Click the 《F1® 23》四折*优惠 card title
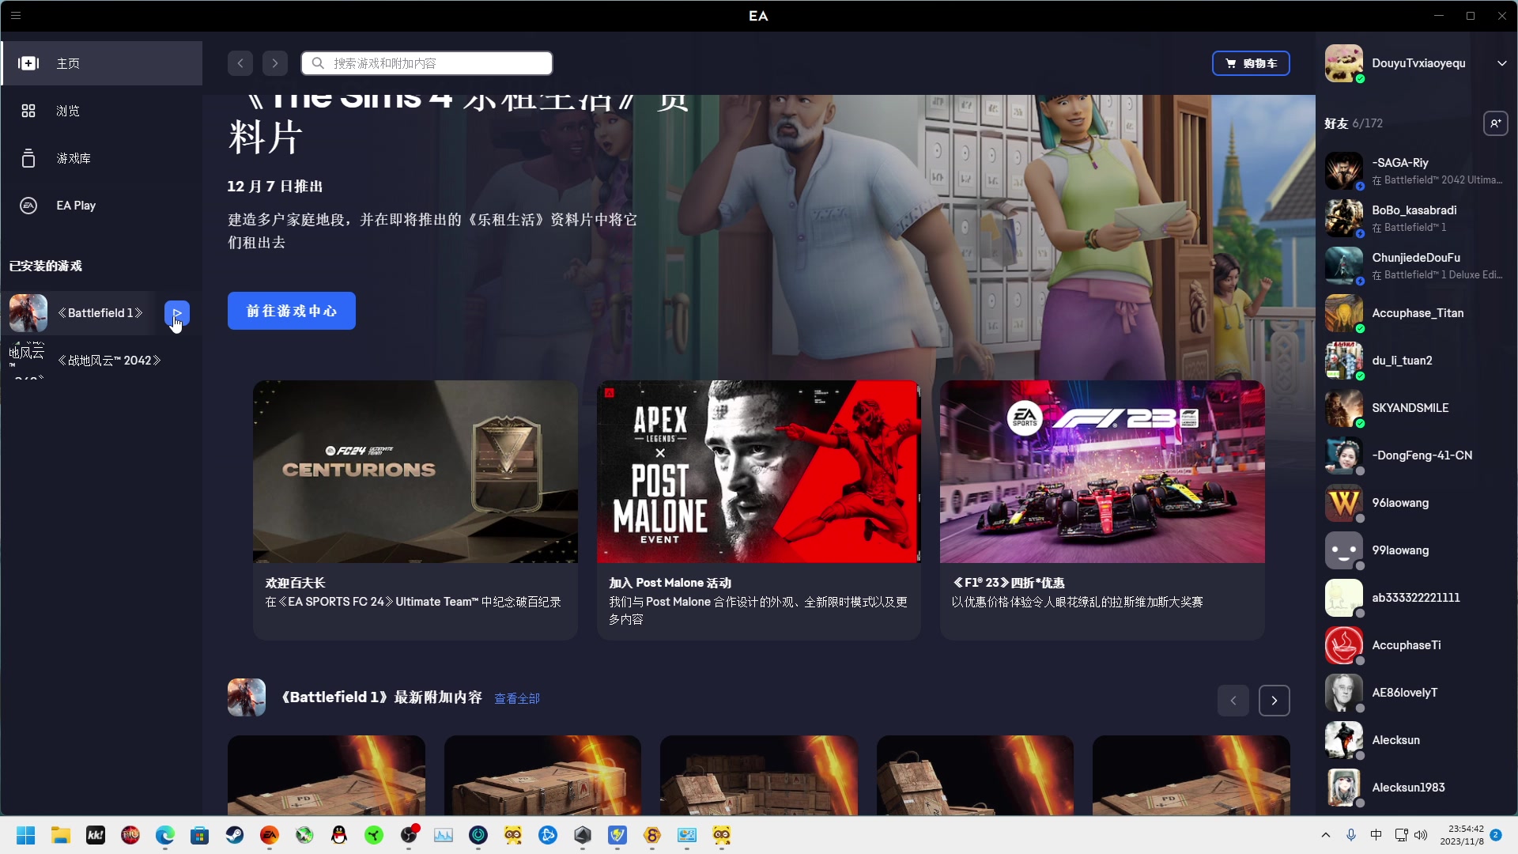 click(1008, 583)
